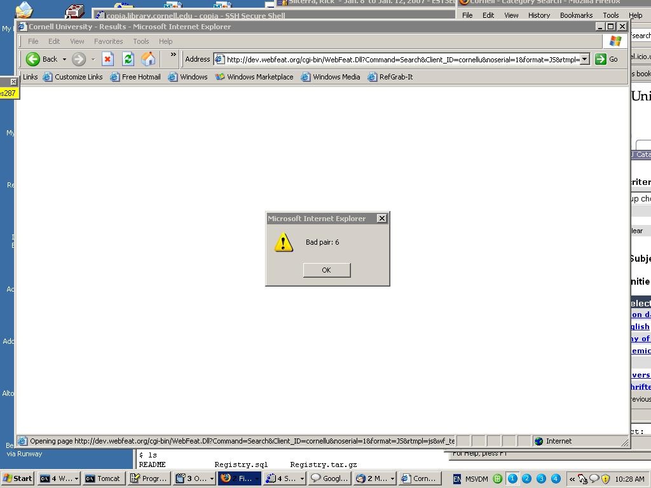Expand hidden system tray icons chevron
This screenshot has height=488, width=651.
(572, 479)
